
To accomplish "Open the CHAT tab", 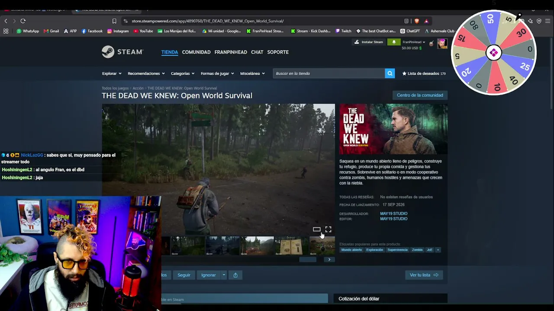I will point(257,52).
